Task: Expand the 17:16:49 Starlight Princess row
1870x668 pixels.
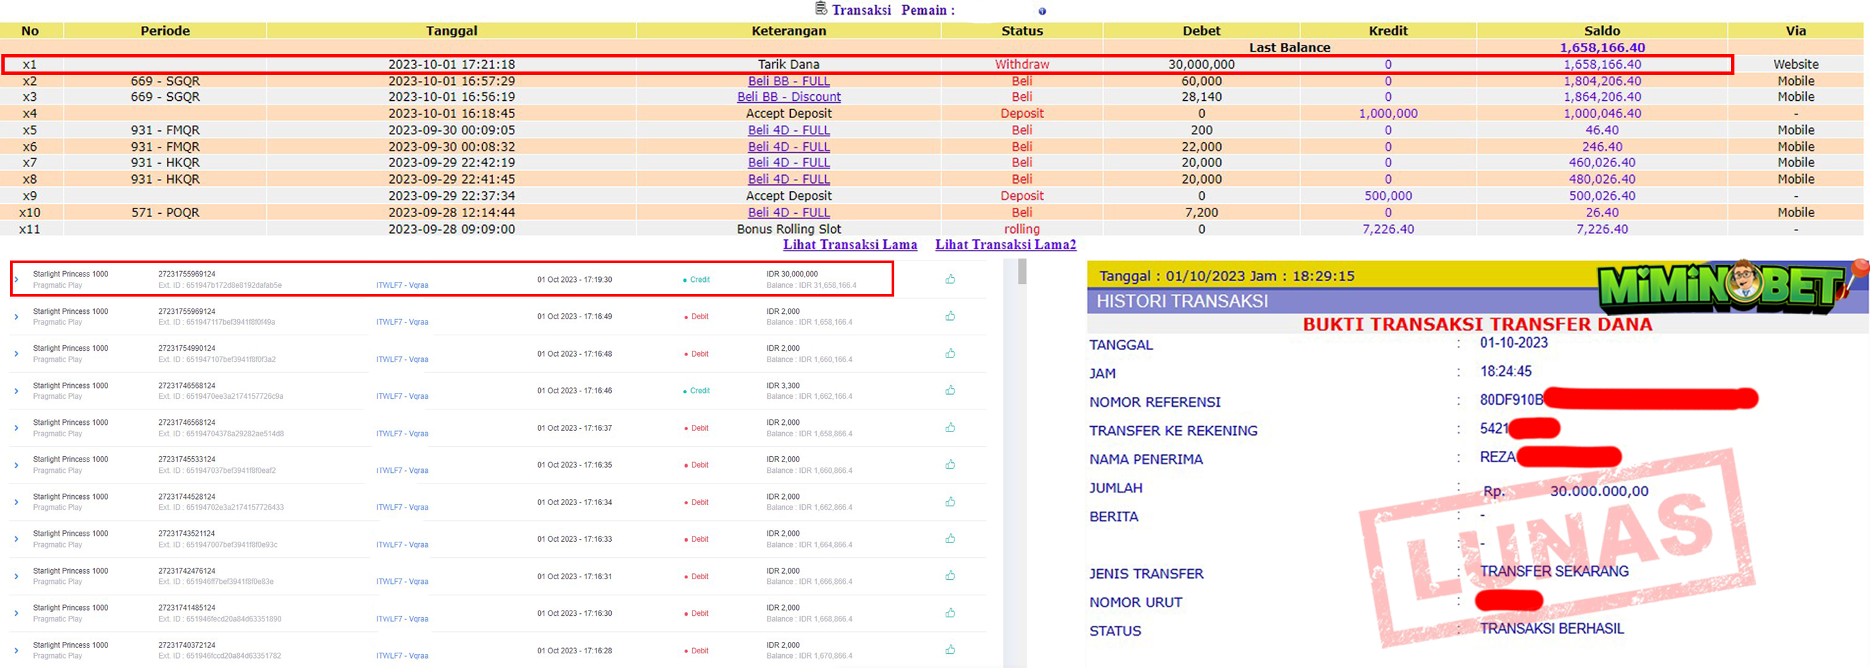Action: point(17,317)
